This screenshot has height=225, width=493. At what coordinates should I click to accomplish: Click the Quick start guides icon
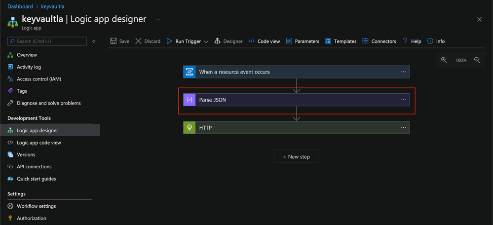tap(10, 179)
